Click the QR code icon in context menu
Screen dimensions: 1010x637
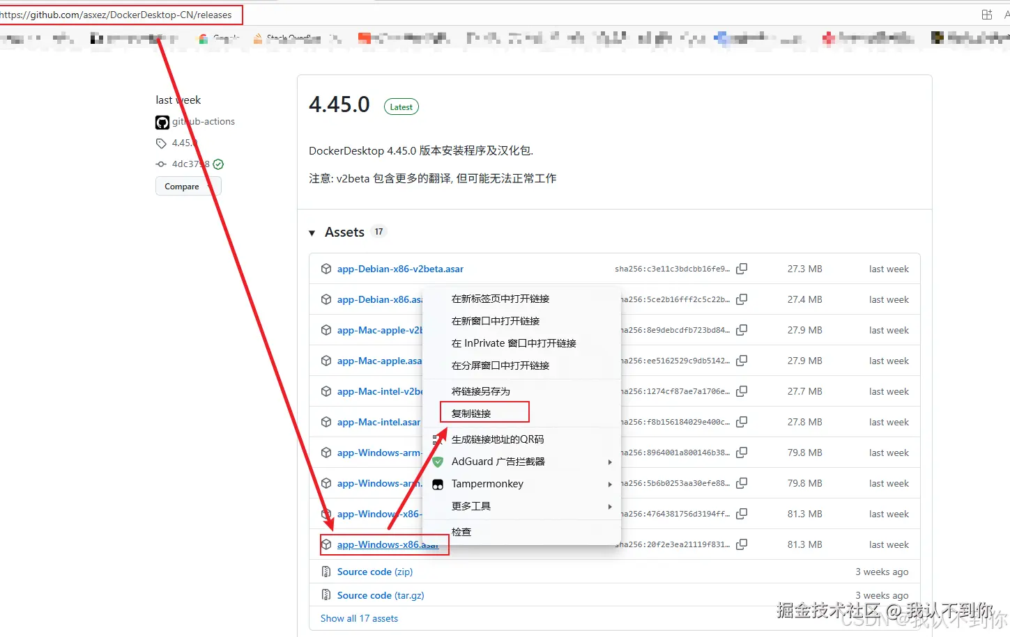pos(438,439)
